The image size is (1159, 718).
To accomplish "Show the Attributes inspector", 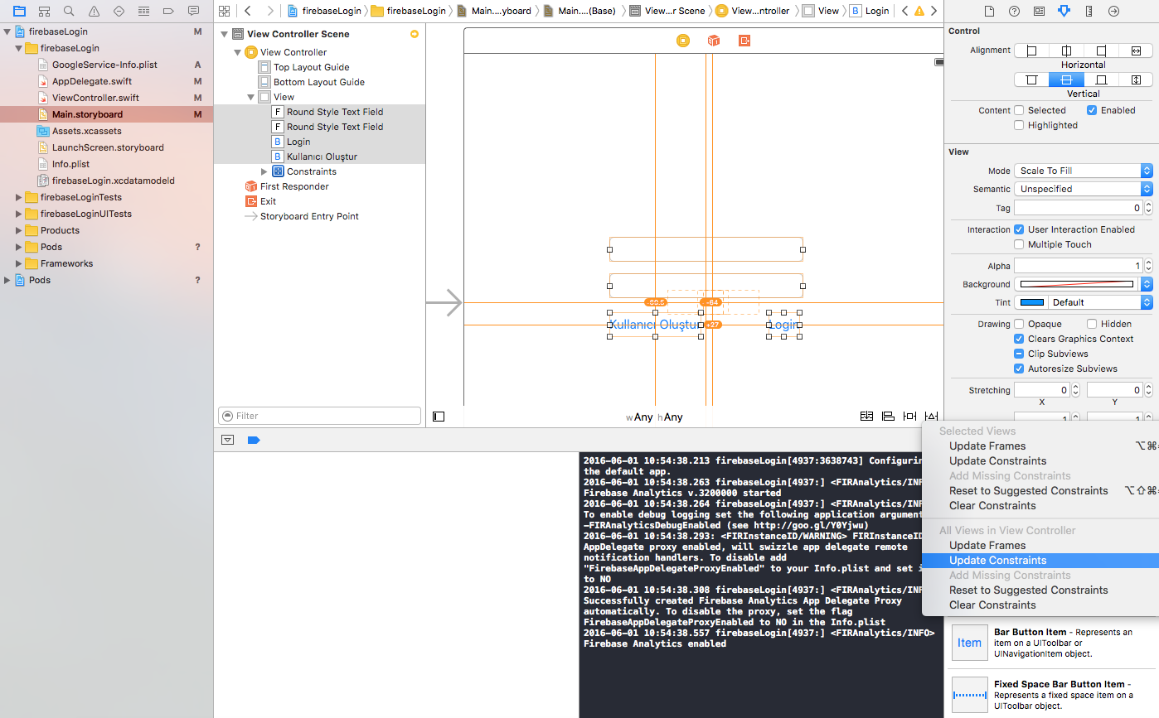I will click(1064, 11).
